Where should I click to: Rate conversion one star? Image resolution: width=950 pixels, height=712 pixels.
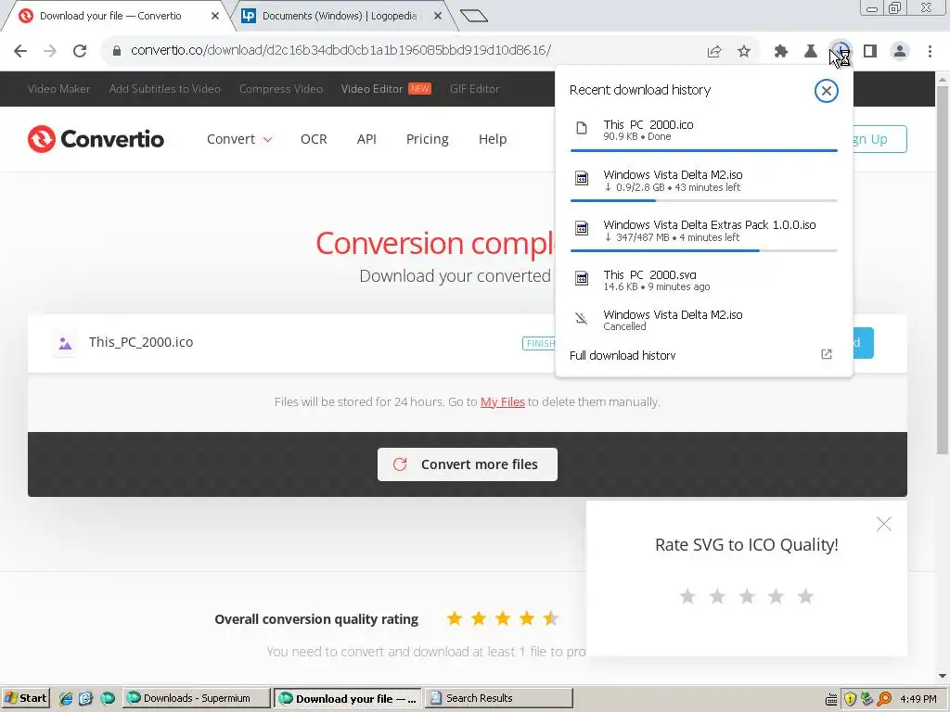coord(687,596)
